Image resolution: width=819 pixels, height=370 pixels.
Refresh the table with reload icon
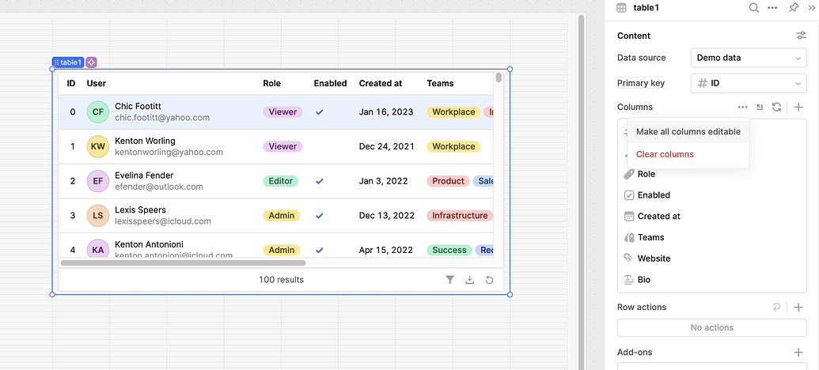click(489, 280)
